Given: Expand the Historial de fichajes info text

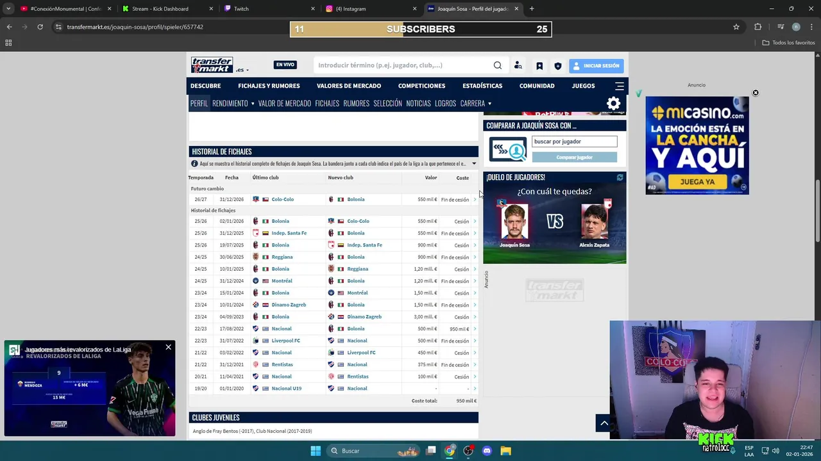Looking at the screenshot, I should coord(474,164).
